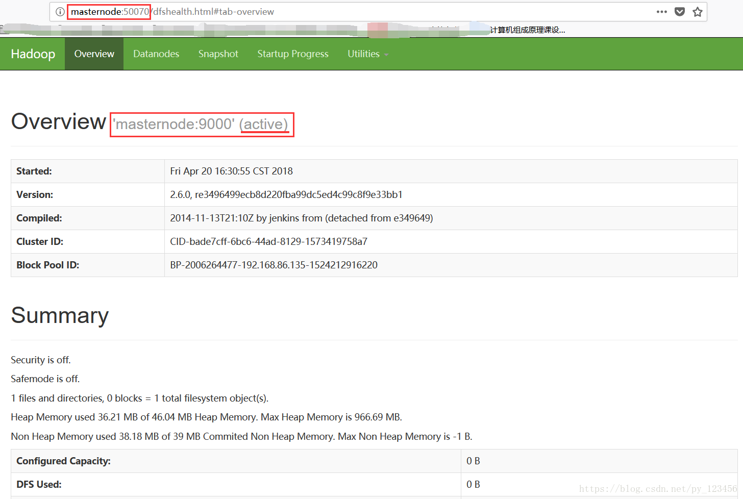
Task: Click the Version: row label
Action: (x=35, y=195)
